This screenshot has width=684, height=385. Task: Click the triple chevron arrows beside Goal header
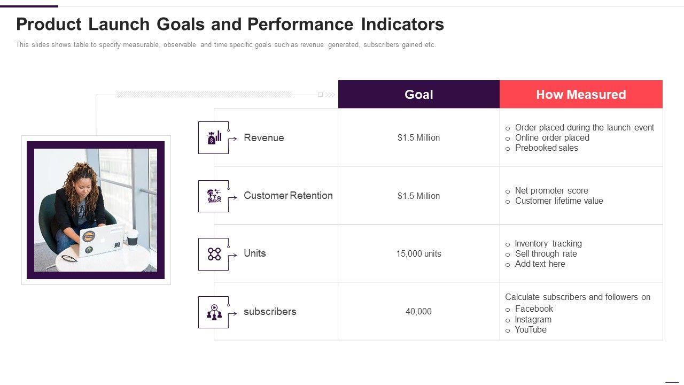coord(330,95)
